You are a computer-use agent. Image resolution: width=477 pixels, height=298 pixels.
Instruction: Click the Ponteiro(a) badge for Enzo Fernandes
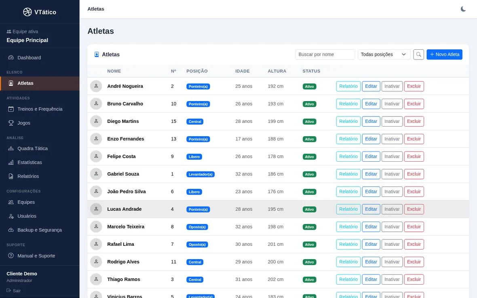[198, 139]
